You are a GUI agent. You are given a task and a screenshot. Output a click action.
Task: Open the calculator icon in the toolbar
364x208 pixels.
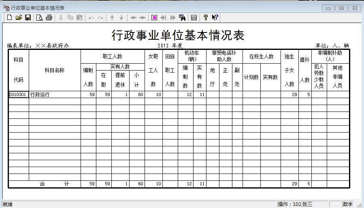point(194,17)
